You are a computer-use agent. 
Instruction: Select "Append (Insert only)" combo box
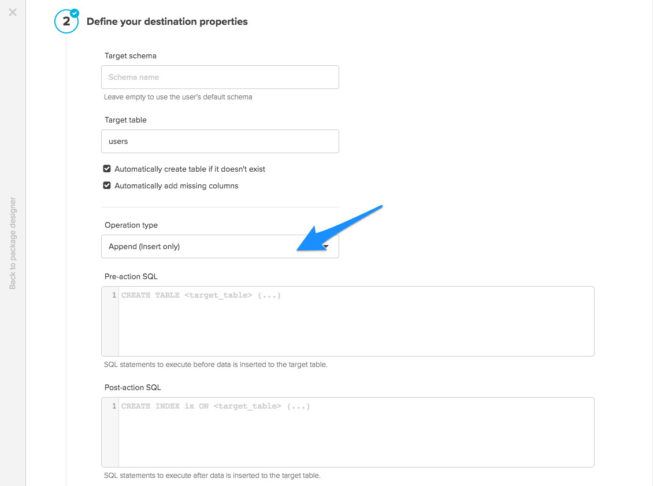[x=220, y=246]
